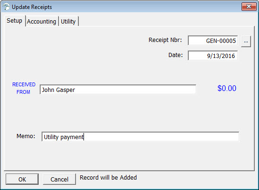
Task: Click into the Receipt Nbr field GEN-00005
Action: coord(213,41)
